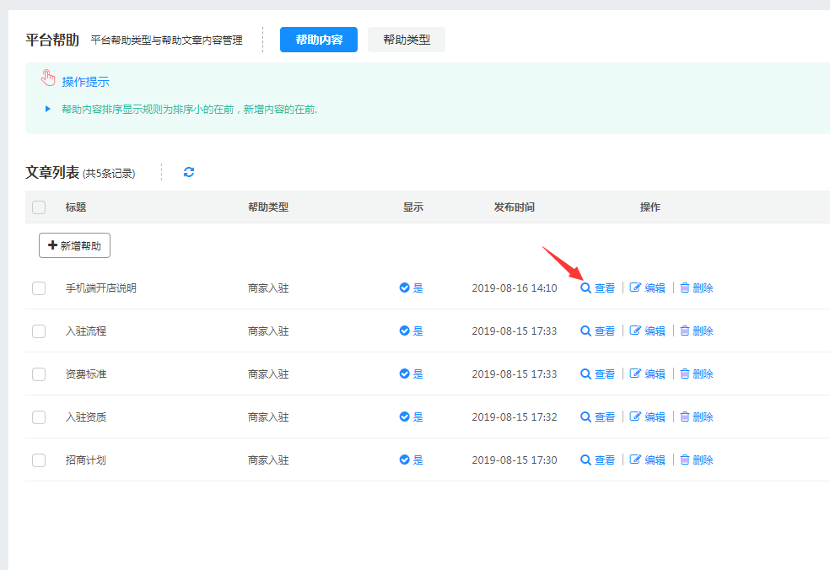Image resolution: width=830 pixels, height=570 pixels.
Task: Select the checkbox for 资费标准 row
Action: pyautogui.click(x=39, y=374)
